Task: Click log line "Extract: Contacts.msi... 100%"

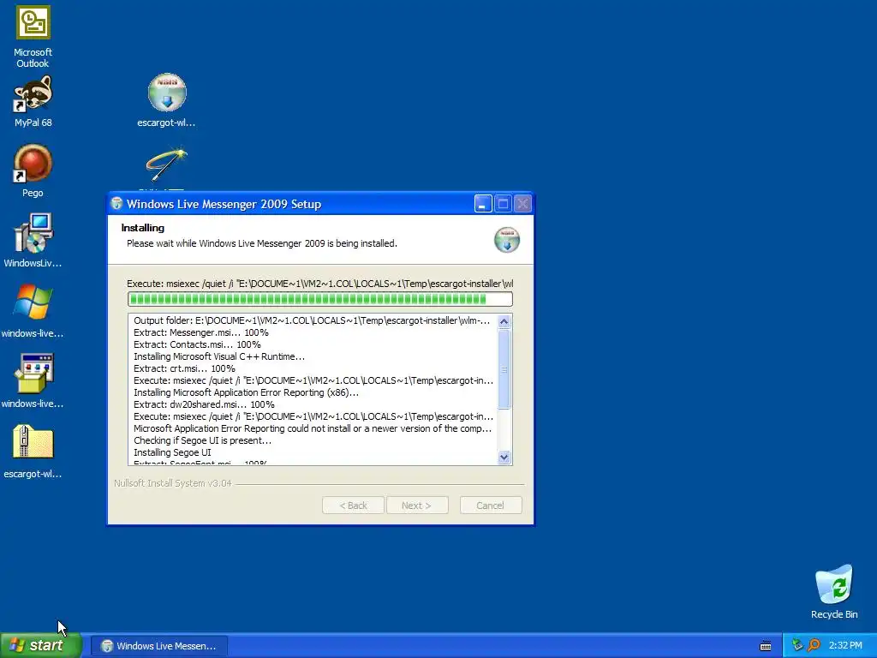Action: tap(197, 344)
